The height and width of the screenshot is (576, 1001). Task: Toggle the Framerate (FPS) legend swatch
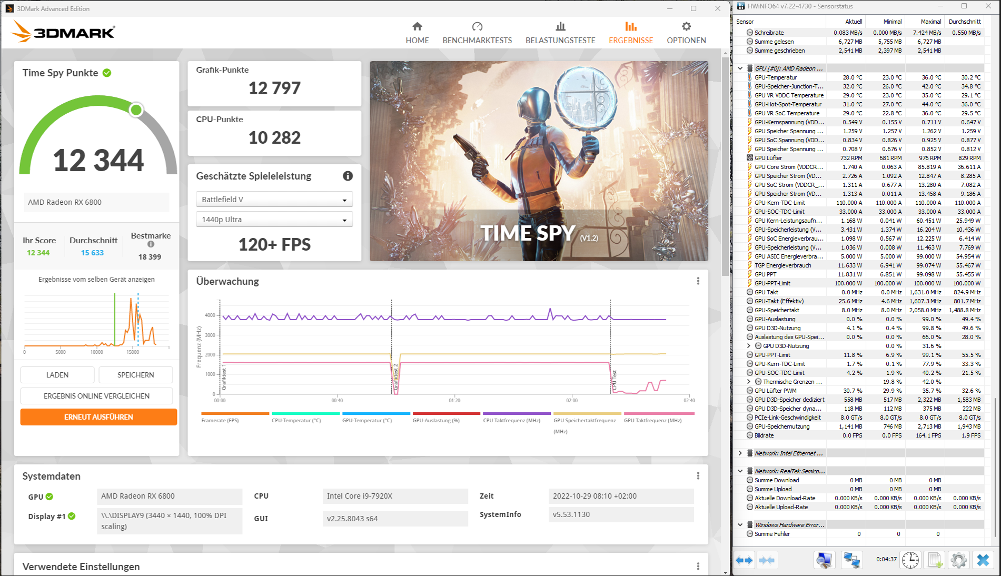pos(235,413)
